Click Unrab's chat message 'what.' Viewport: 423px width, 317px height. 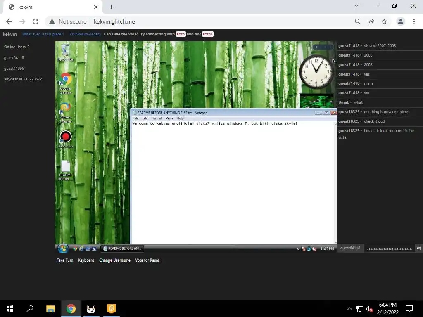(x=359, y=102)
